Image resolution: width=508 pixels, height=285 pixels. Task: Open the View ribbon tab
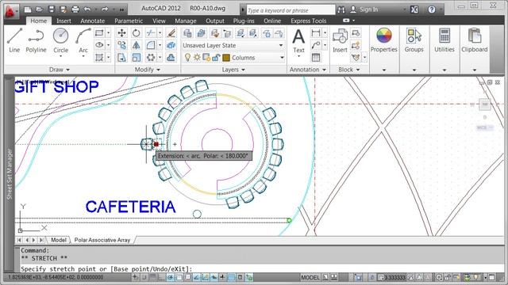159,21
